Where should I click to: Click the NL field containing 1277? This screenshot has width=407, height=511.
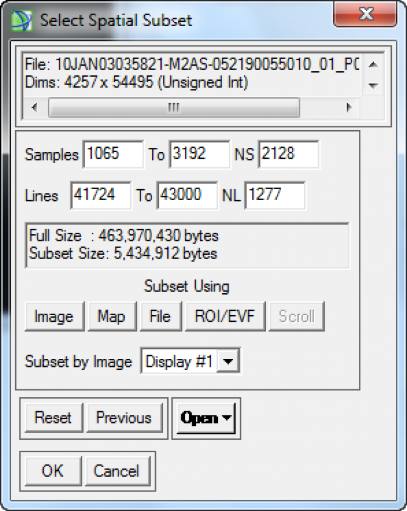(x=275, y=195)
